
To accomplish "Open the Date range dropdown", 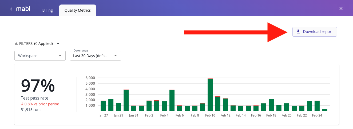I will pyautogui.click(x=95, y=56).
